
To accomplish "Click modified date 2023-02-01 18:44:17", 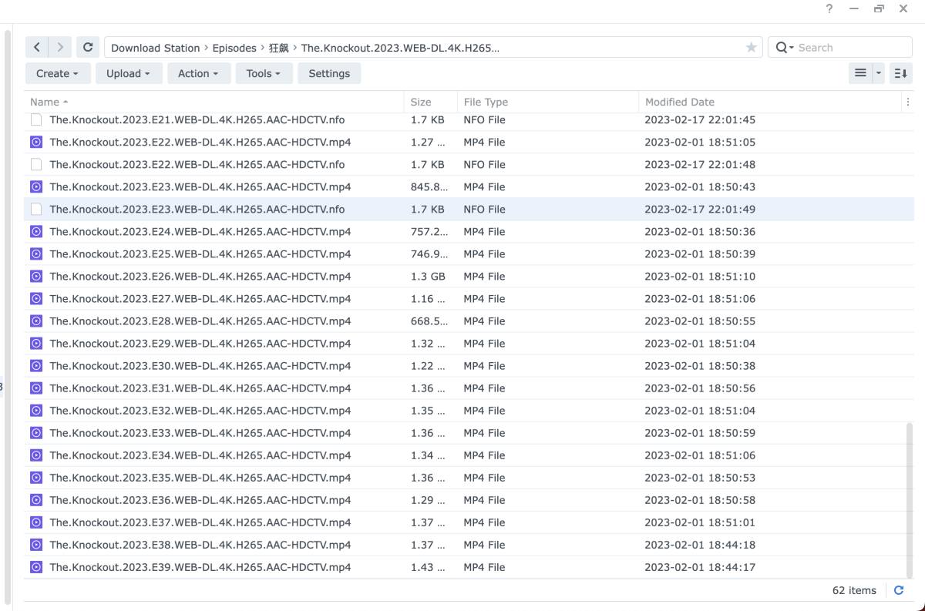I will [x=700, y=566].
